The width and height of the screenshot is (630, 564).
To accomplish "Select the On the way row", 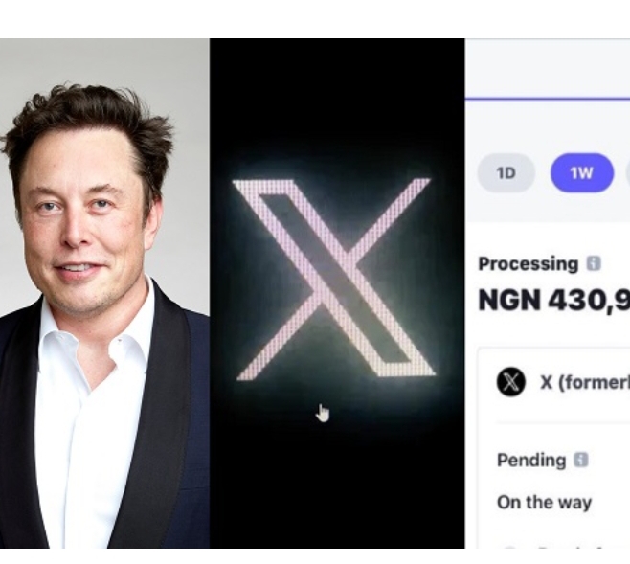I will [x=544, y=502].
